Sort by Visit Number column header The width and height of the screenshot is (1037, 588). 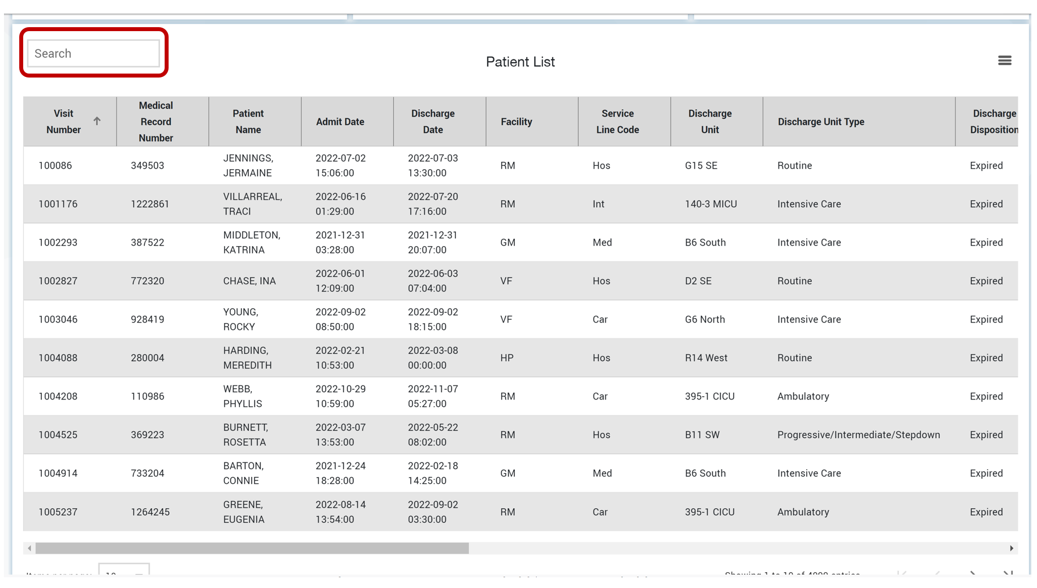(63, 122)
